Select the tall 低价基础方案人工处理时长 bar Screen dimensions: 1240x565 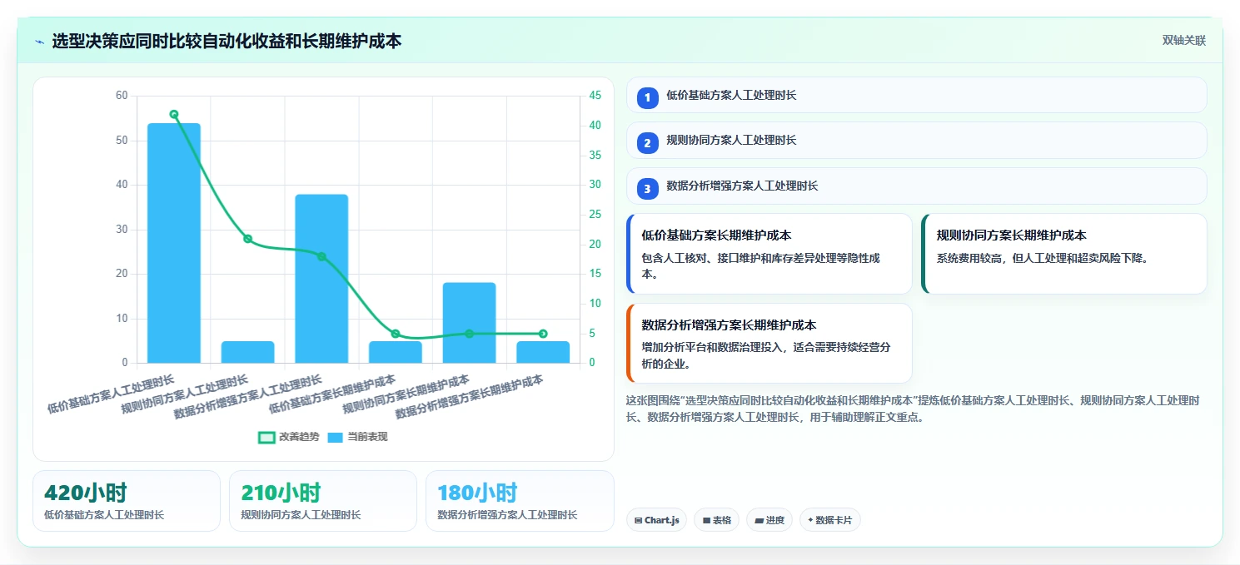tap(174, 243)
